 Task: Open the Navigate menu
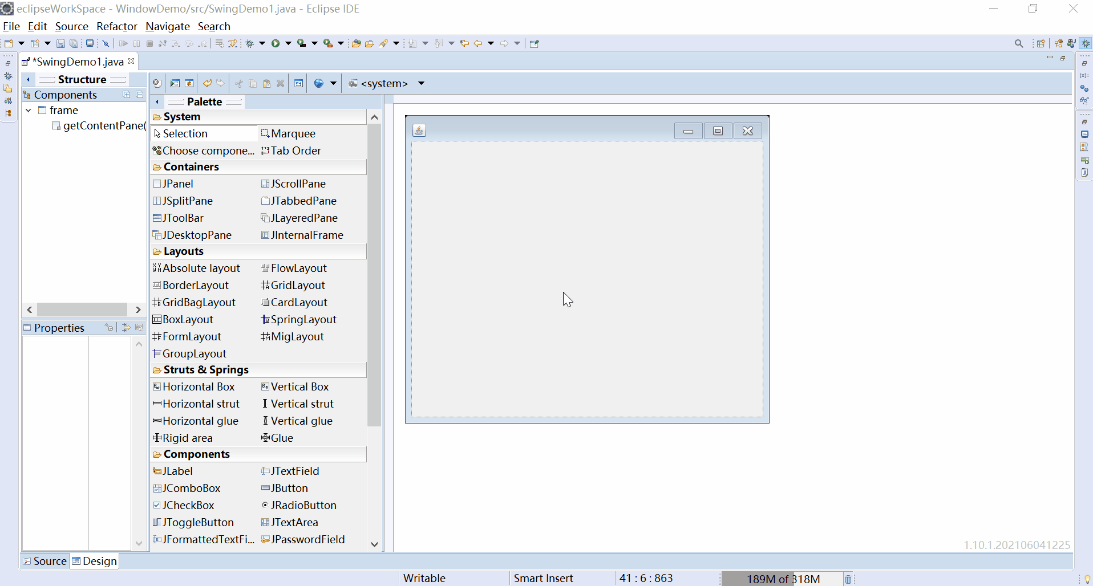coord(167,26)
